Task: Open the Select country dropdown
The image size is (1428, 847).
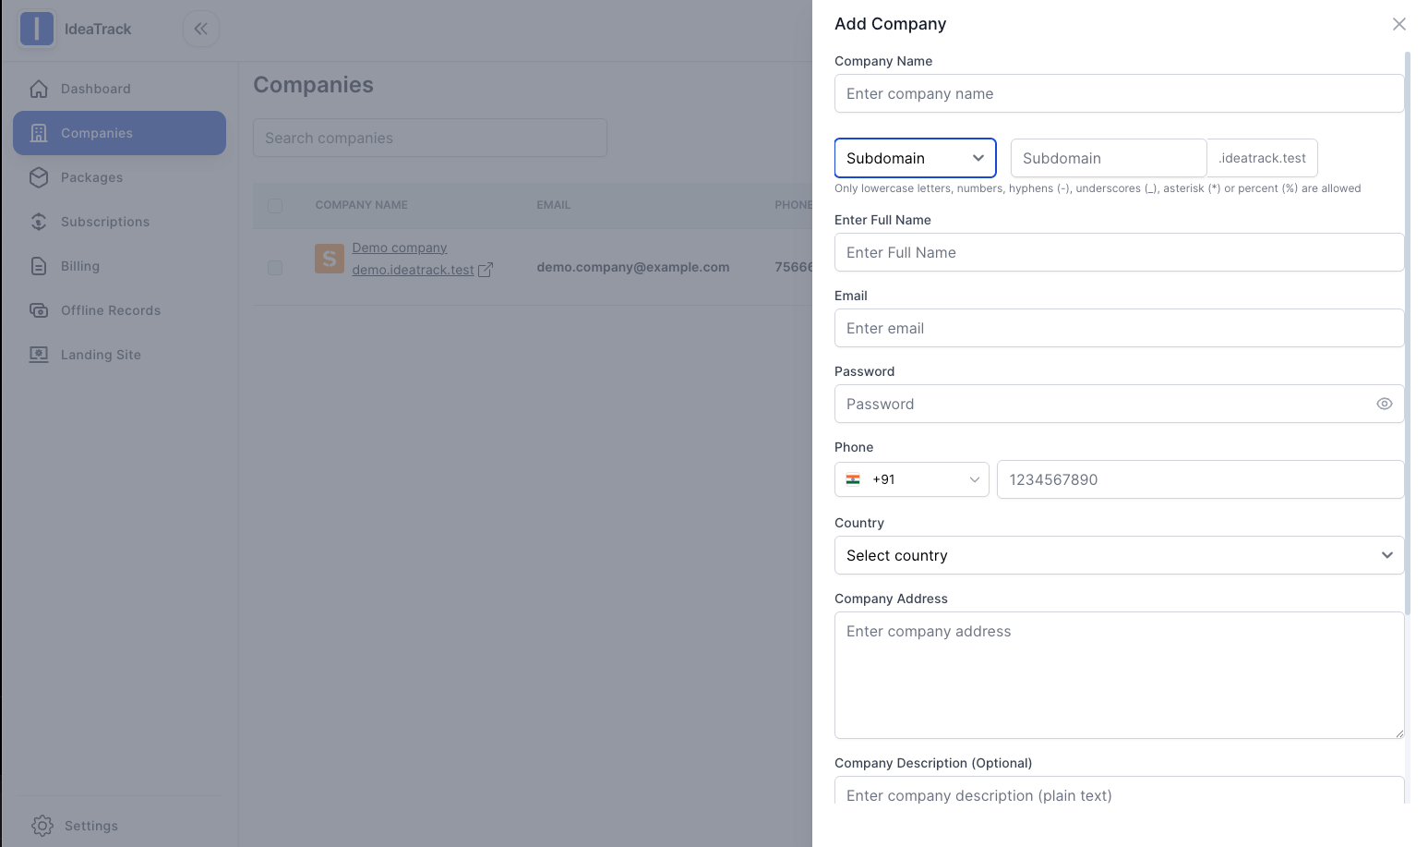Action: [x=1119, y=555]
